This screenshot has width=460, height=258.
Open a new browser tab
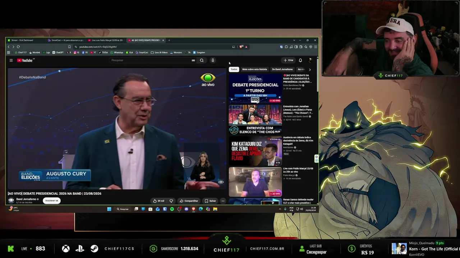pyautogui.click(x=169, y=40)
